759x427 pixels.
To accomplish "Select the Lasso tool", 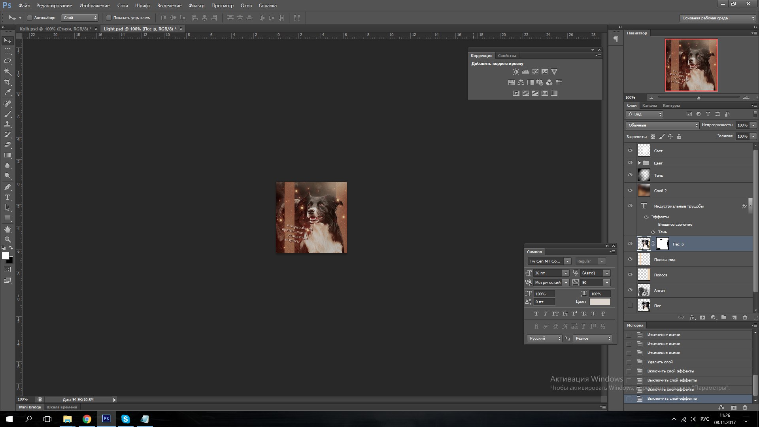I will click(x=8, y=61).
